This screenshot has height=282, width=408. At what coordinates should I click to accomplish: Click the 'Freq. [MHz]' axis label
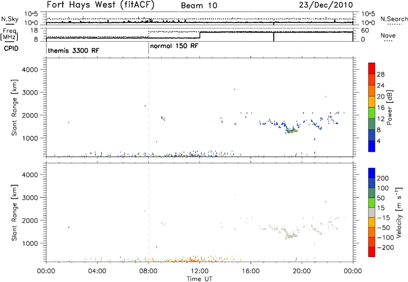point(9,35)
